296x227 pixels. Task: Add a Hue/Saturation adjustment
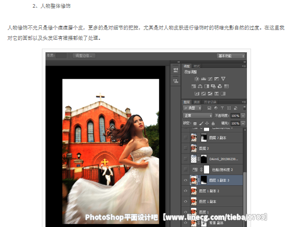(194, 86)
